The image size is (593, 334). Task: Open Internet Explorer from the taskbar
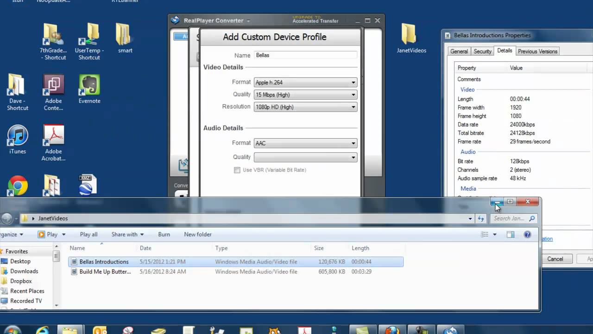click(x=42, y=330)
